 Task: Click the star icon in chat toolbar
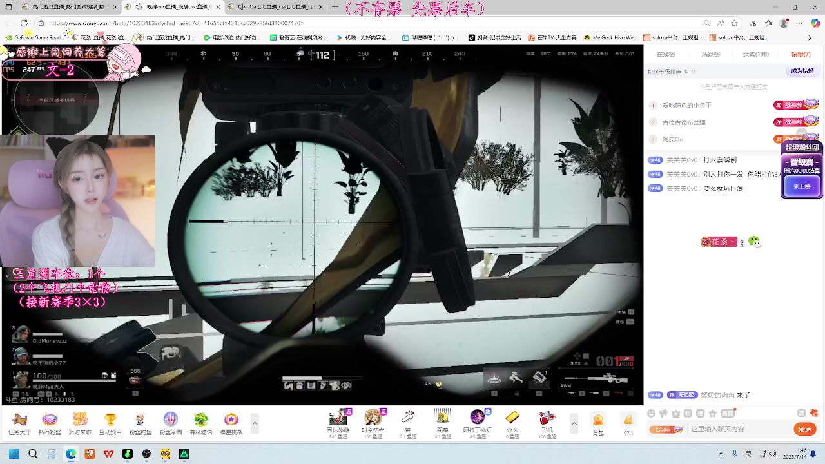point(712,413)
